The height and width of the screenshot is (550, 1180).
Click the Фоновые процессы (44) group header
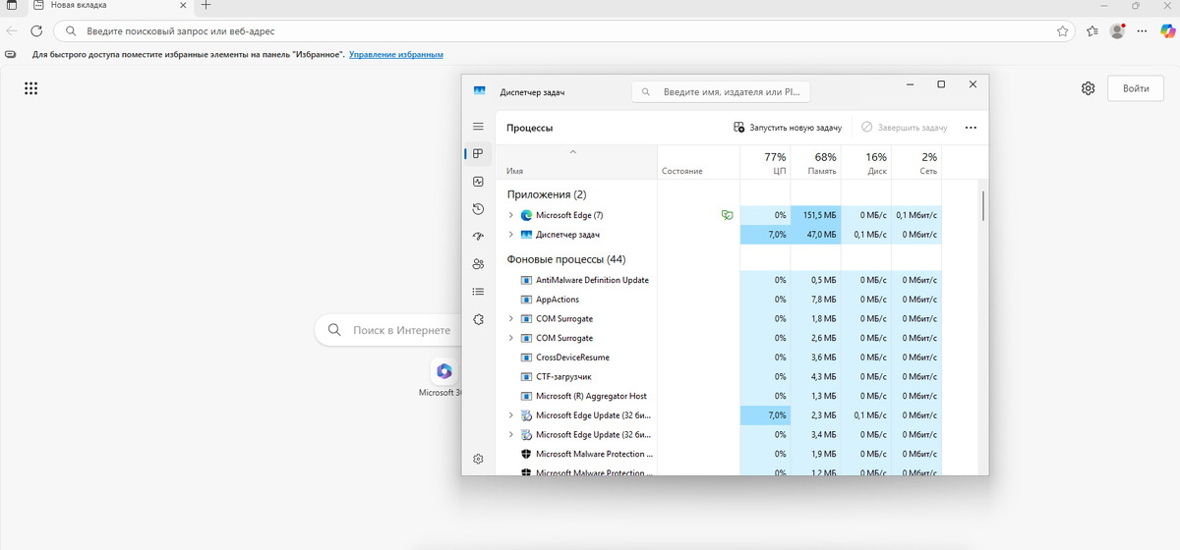click(566, 259)
